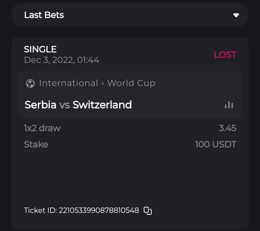
Task: Open the International category link
Action: pyautogui.click(x=69, y=83)
